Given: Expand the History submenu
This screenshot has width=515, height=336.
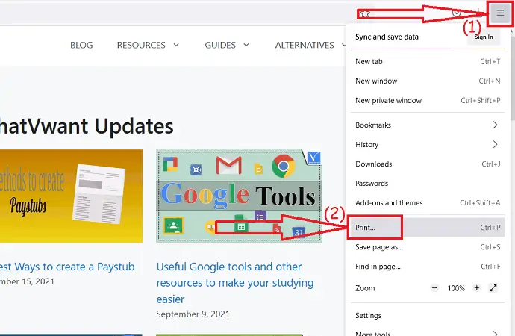Looking at the screenshot, I should [x=428, y=144].
